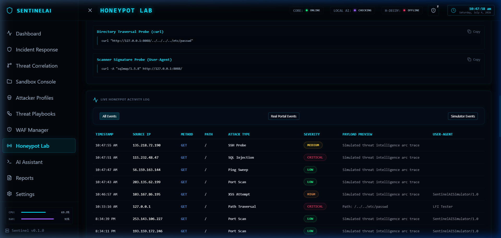Image resolution: width=501 pixels, height=238 pixels.
Task: Click the SentinelAI shield logo icon
Action: 10,10
